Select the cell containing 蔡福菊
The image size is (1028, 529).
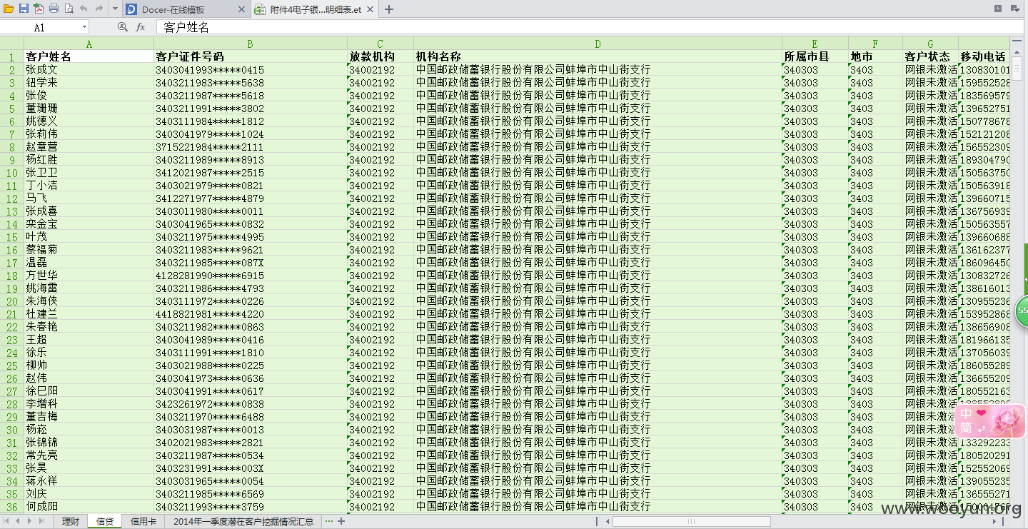89,250
